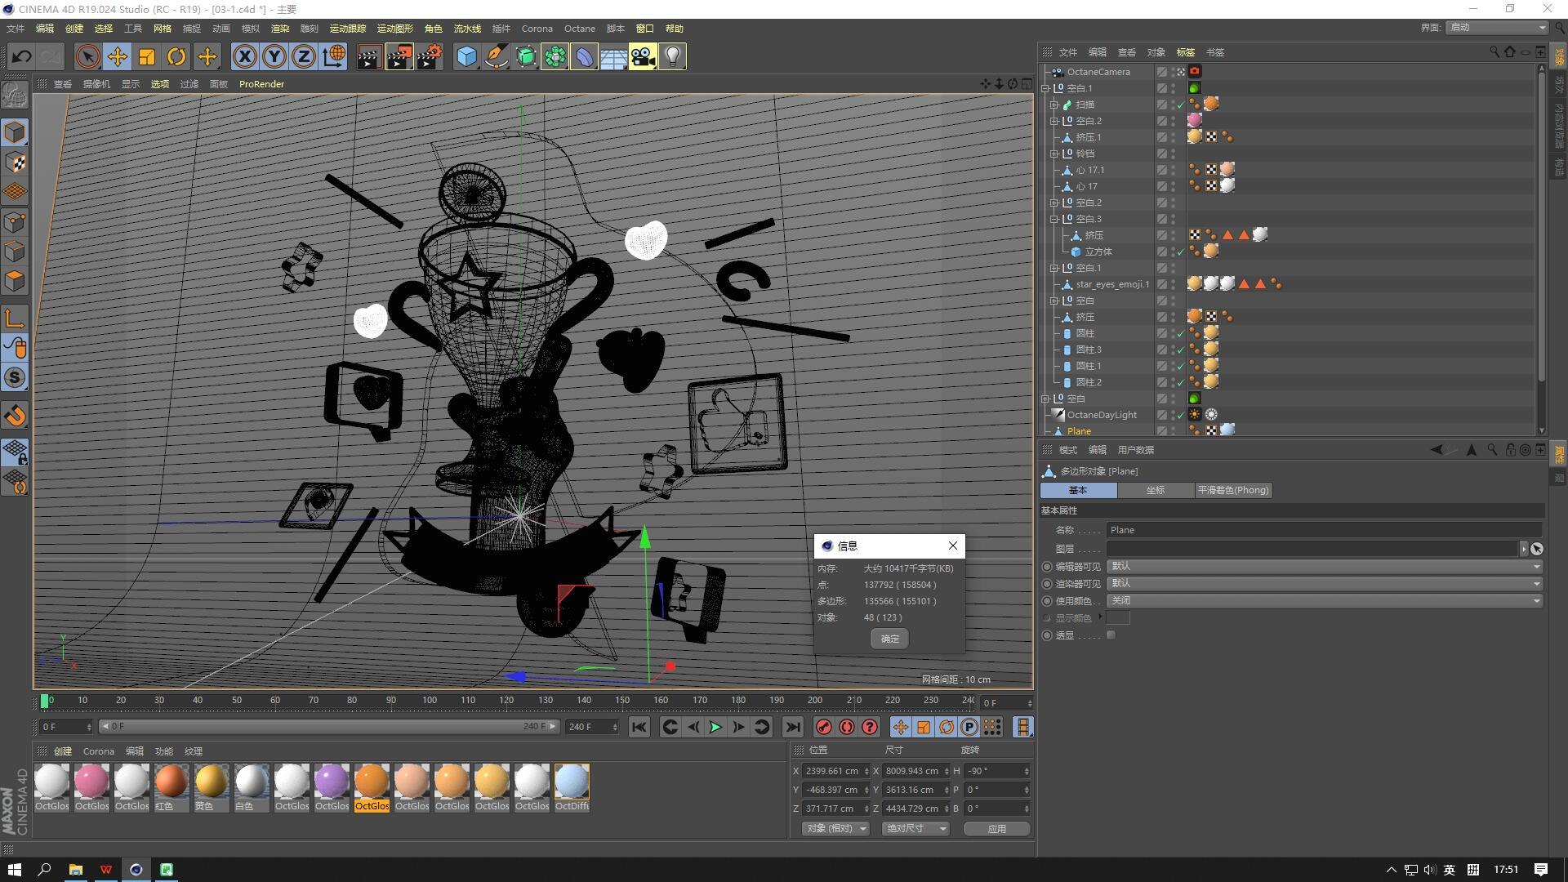Toggle the green check on 立方体 object

click(1180, 252)
